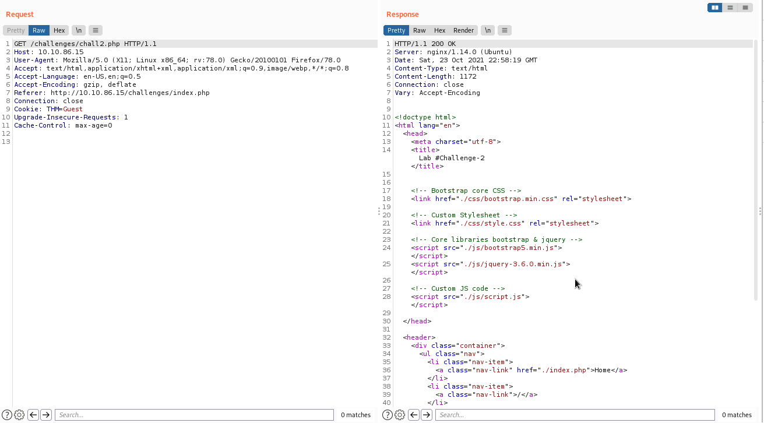The image size is (764, 423).
Task: Toggle \n non-printable characters in Request panel
Action: point(79,30)
